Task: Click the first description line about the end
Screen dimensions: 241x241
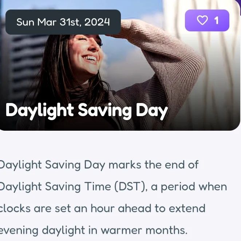Action: pyautogui.click(x=98, y=165)
